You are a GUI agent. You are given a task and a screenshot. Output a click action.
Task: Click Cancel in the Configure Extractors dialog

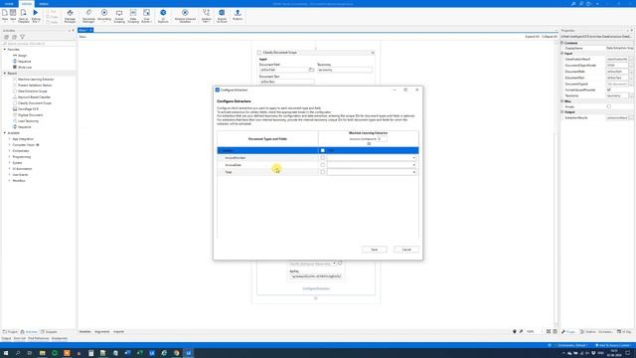406,250
